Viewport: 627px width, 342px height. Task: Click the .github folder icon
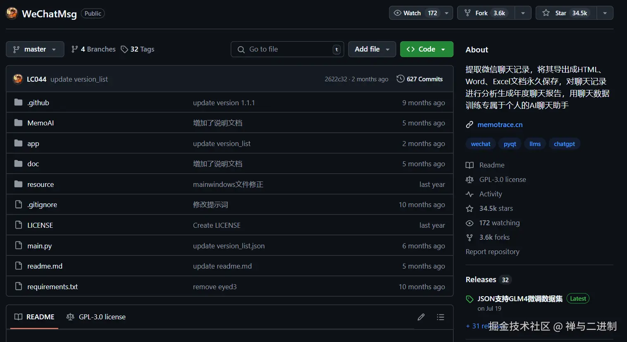click(x=18, y=102)
